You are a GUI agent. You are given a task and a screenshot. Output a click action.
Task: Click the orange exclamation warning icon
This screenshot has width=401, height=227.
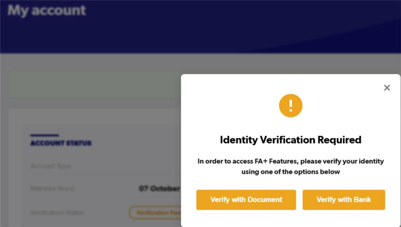point(291,105)
